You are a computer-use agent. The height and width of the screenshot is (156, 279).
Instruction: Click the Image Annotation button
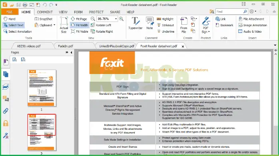[x=253, y=25]
